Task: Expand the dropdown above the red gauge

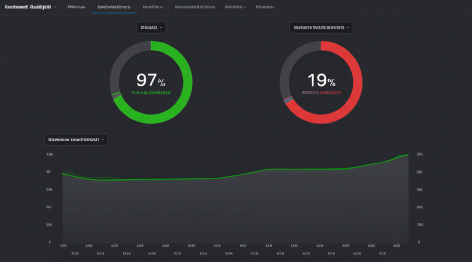Action: pyautogui.click(x=321, y=27)
